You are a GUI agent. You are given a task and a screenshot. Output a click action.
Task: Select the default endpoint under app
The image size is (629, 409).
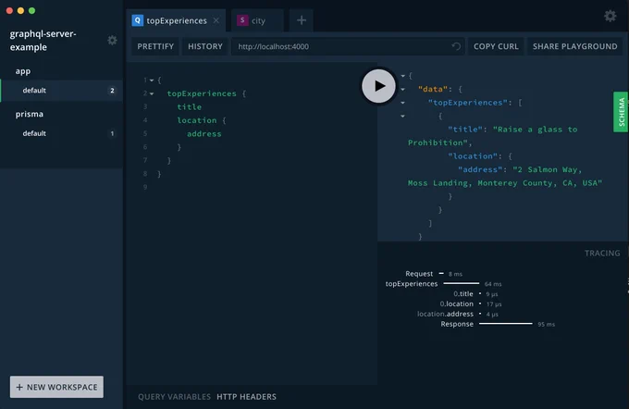(61, 91)
